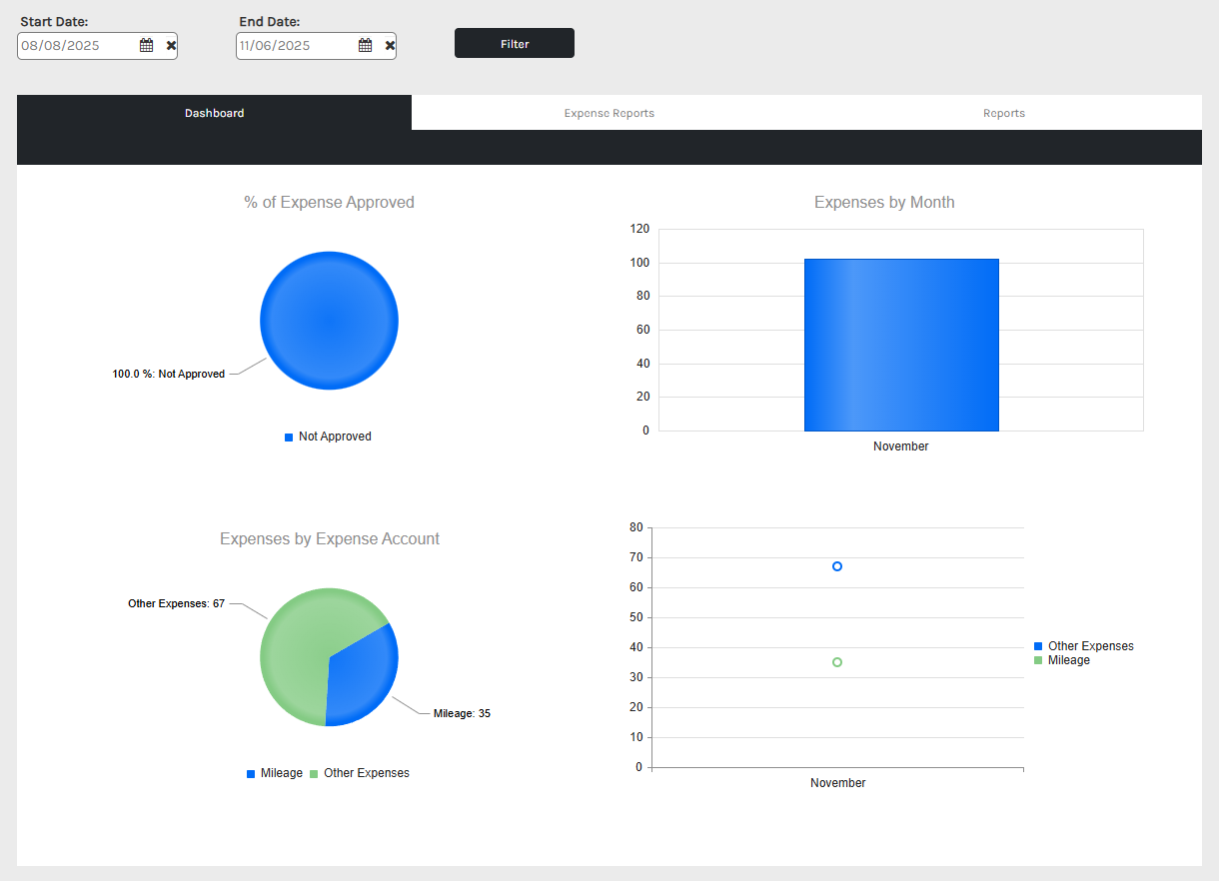The height and width of the screenshot is (881, 1219).
Task: Click the 'Other Expenses: 67' label
Action: coord(177,603)
